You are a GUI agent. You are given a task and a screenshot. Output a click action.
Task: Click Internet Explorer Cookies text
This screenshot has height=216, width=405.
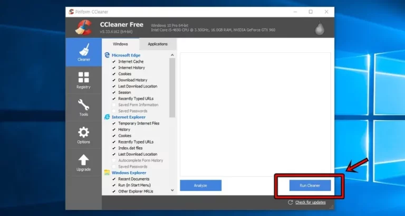click(x=125, y=136)
